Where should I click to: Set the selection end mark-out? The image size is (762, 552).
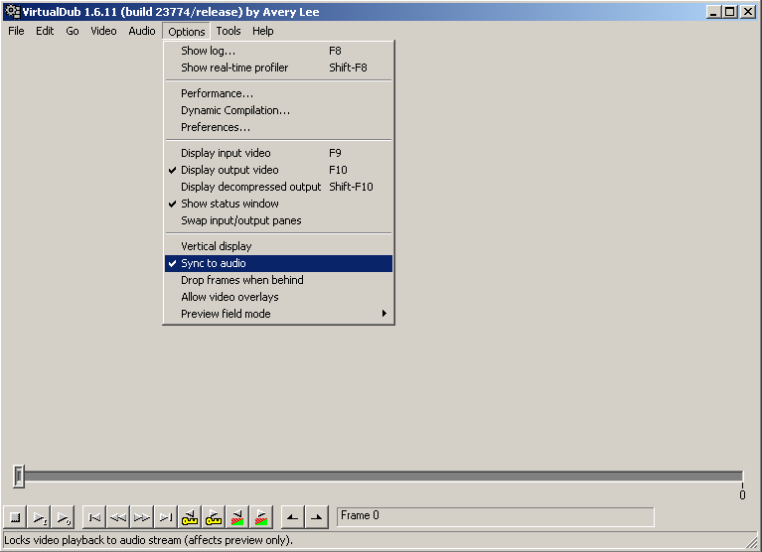click(x=316, y=517)
